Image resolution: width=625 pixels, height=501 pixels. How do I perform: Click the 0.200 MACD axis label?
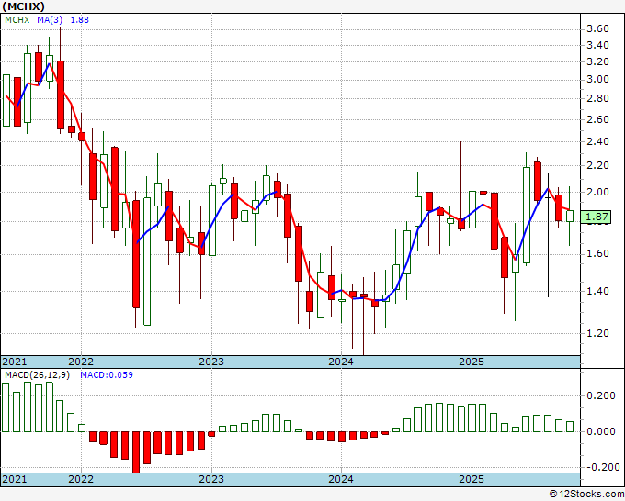[x=601, y=395]
